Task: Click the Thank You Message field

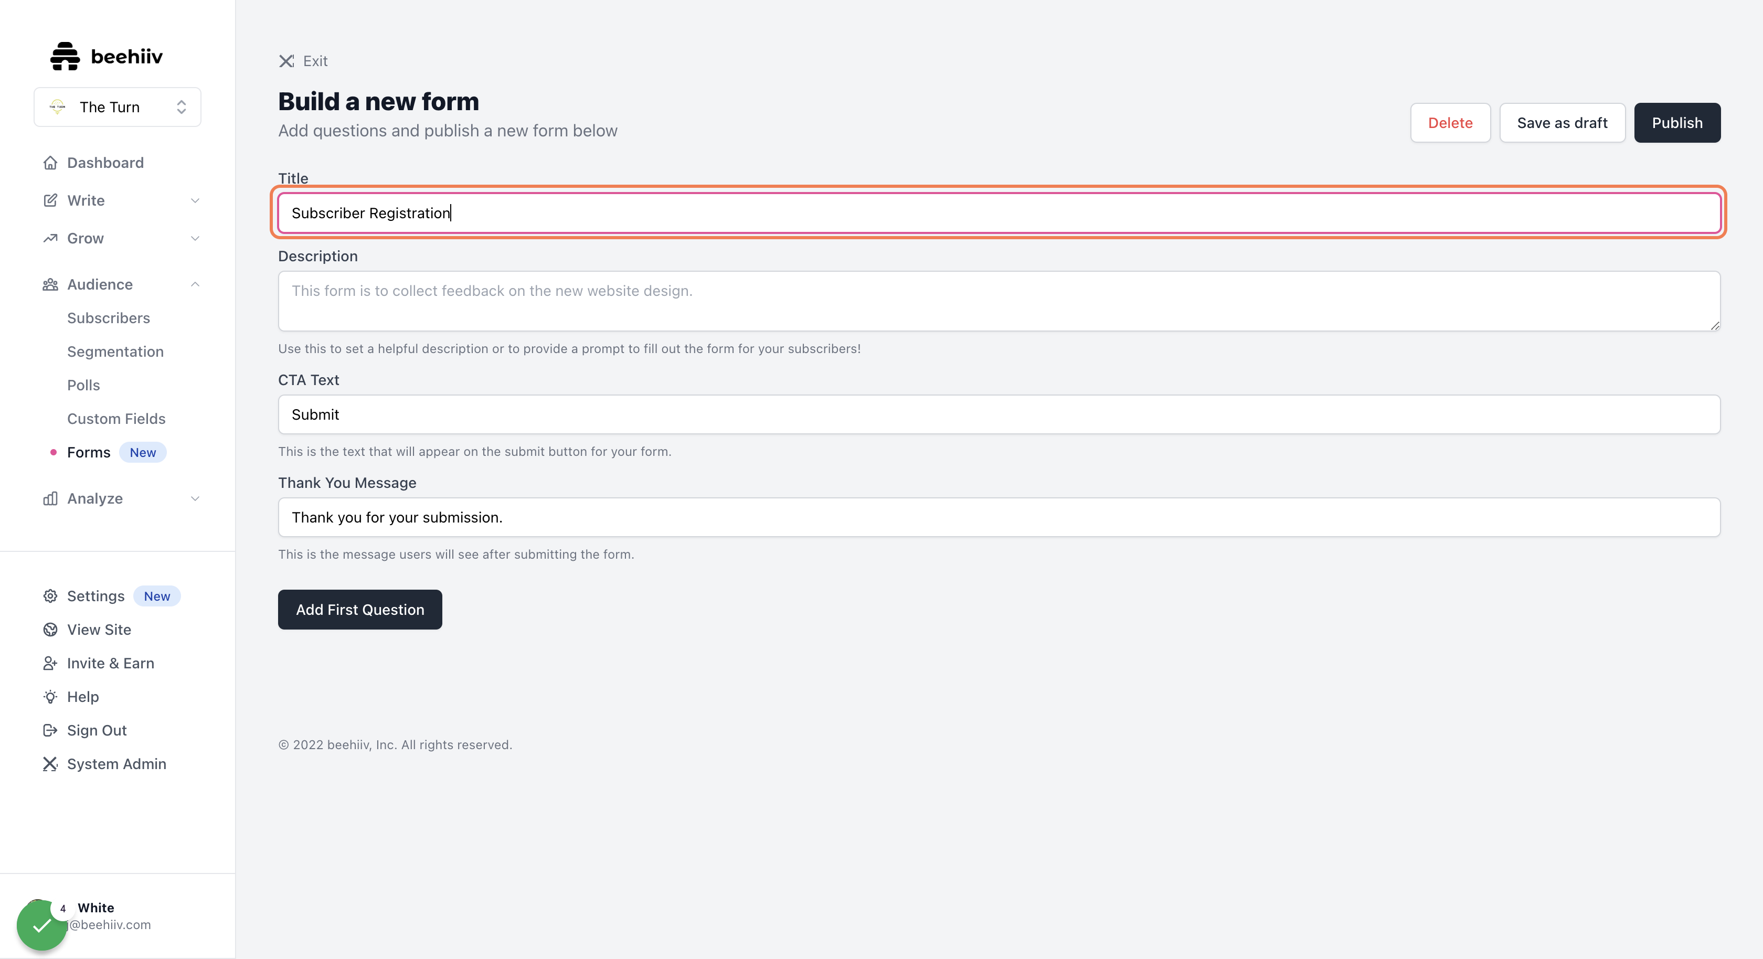Action: click(999, 517)
